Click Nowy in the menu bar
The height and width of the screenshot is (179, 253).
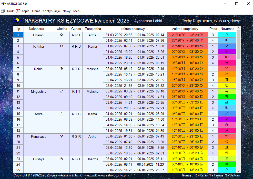[66, 11]
